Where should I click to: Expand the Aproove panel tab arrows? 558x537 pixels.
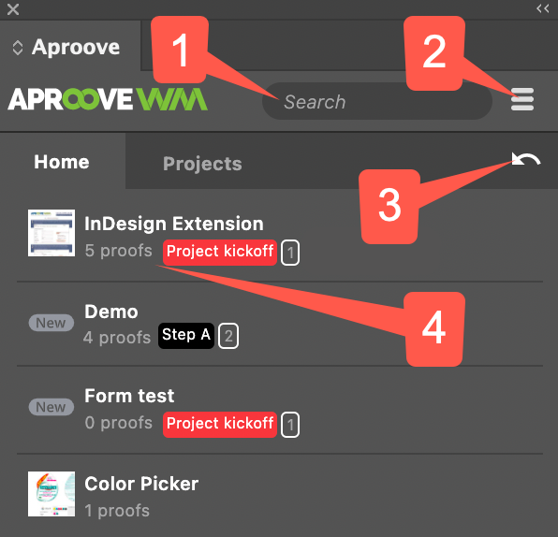tap(18, 48)
